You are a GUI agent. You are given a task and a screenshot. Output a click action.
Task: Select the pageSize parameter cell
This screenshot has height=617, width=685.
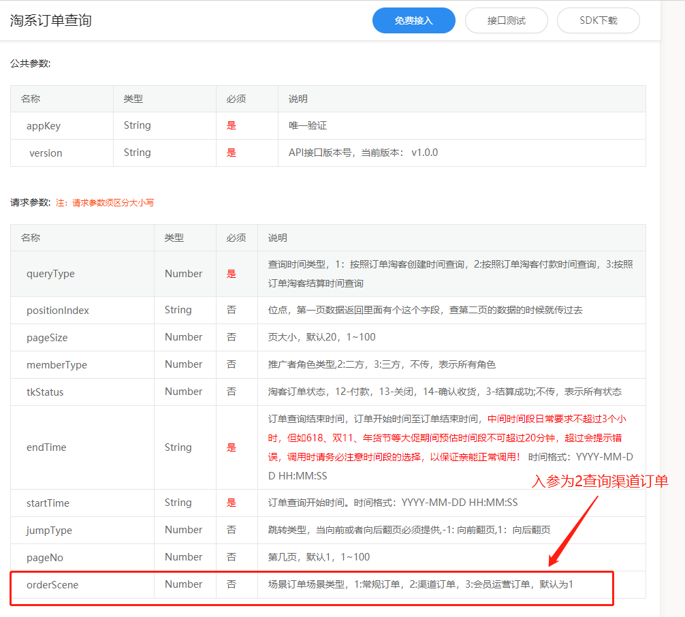pos(47,338)
